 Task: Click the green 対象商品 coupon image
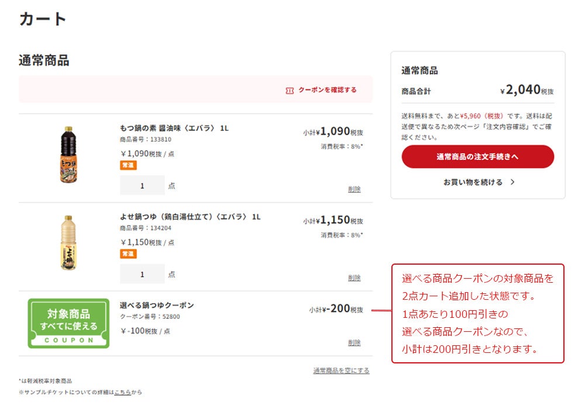68,323
